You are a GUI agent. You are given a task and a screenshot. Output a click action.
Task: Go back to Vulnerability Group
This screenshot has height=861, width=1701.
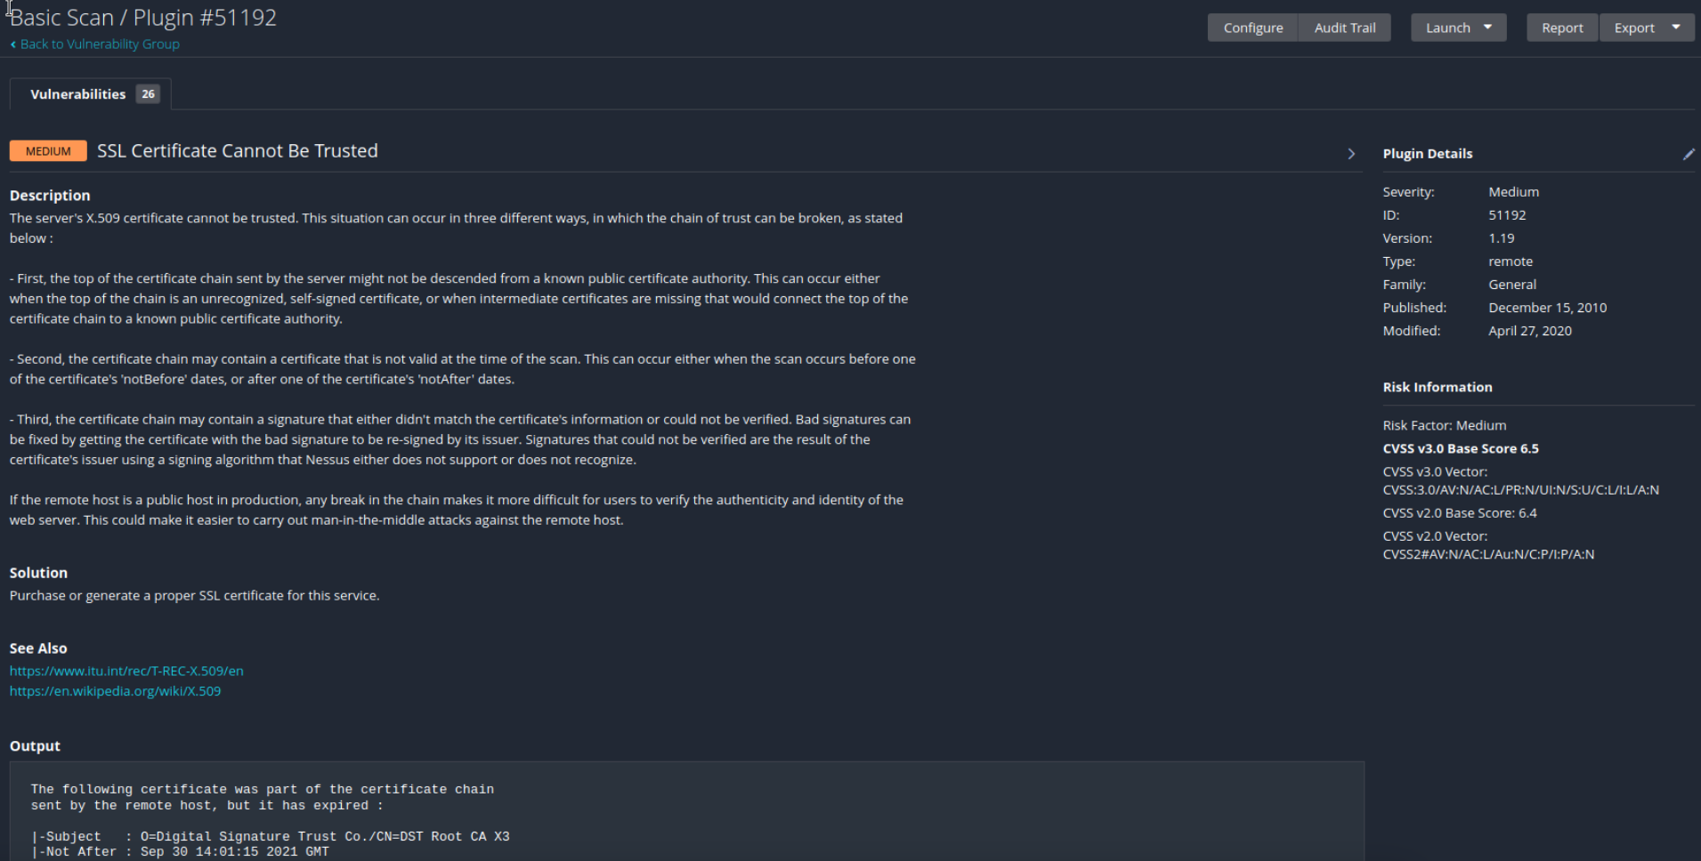point(99,44)
